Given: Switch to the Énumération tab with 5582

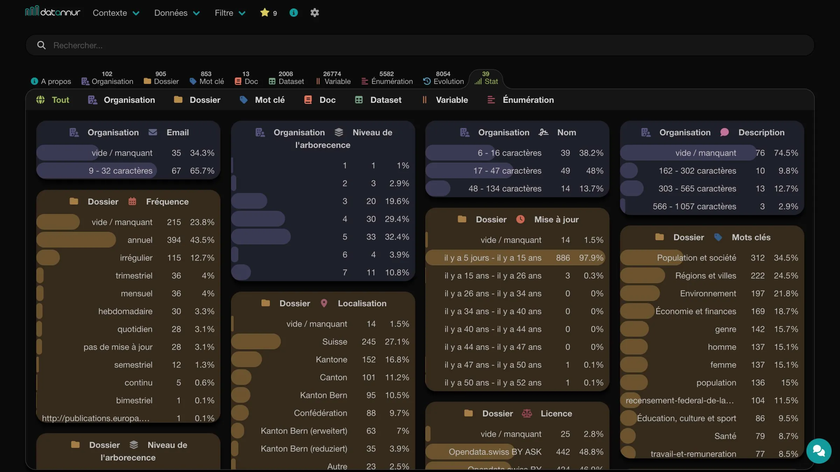Looking at the screenshot, I should click(x=387, y=78).
